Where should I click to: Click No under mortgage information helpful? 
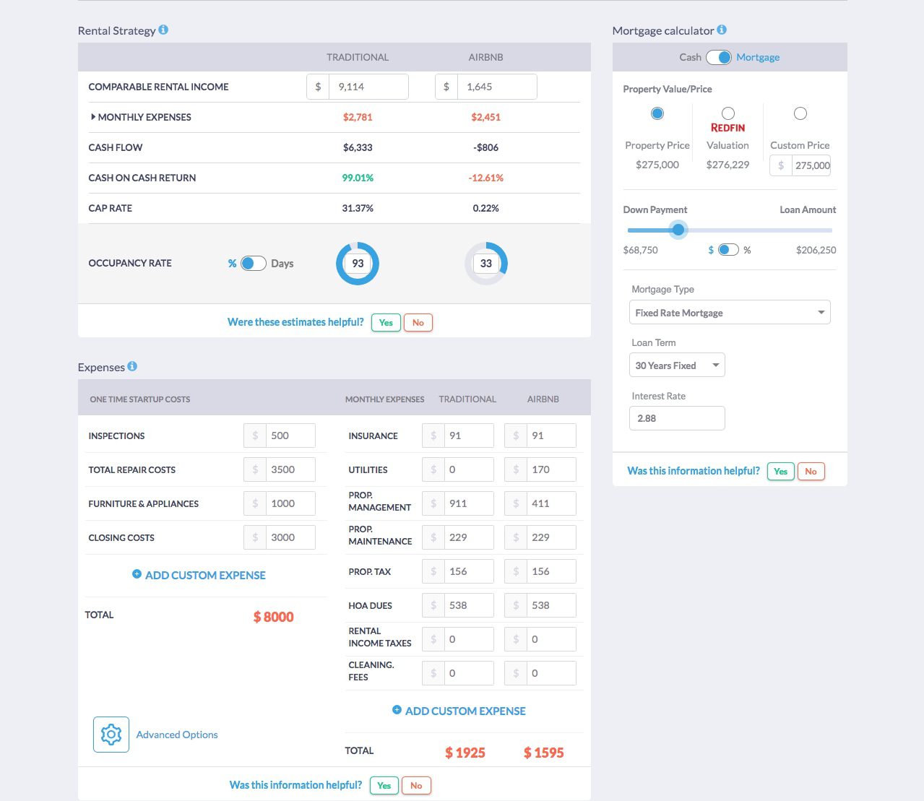811,470
